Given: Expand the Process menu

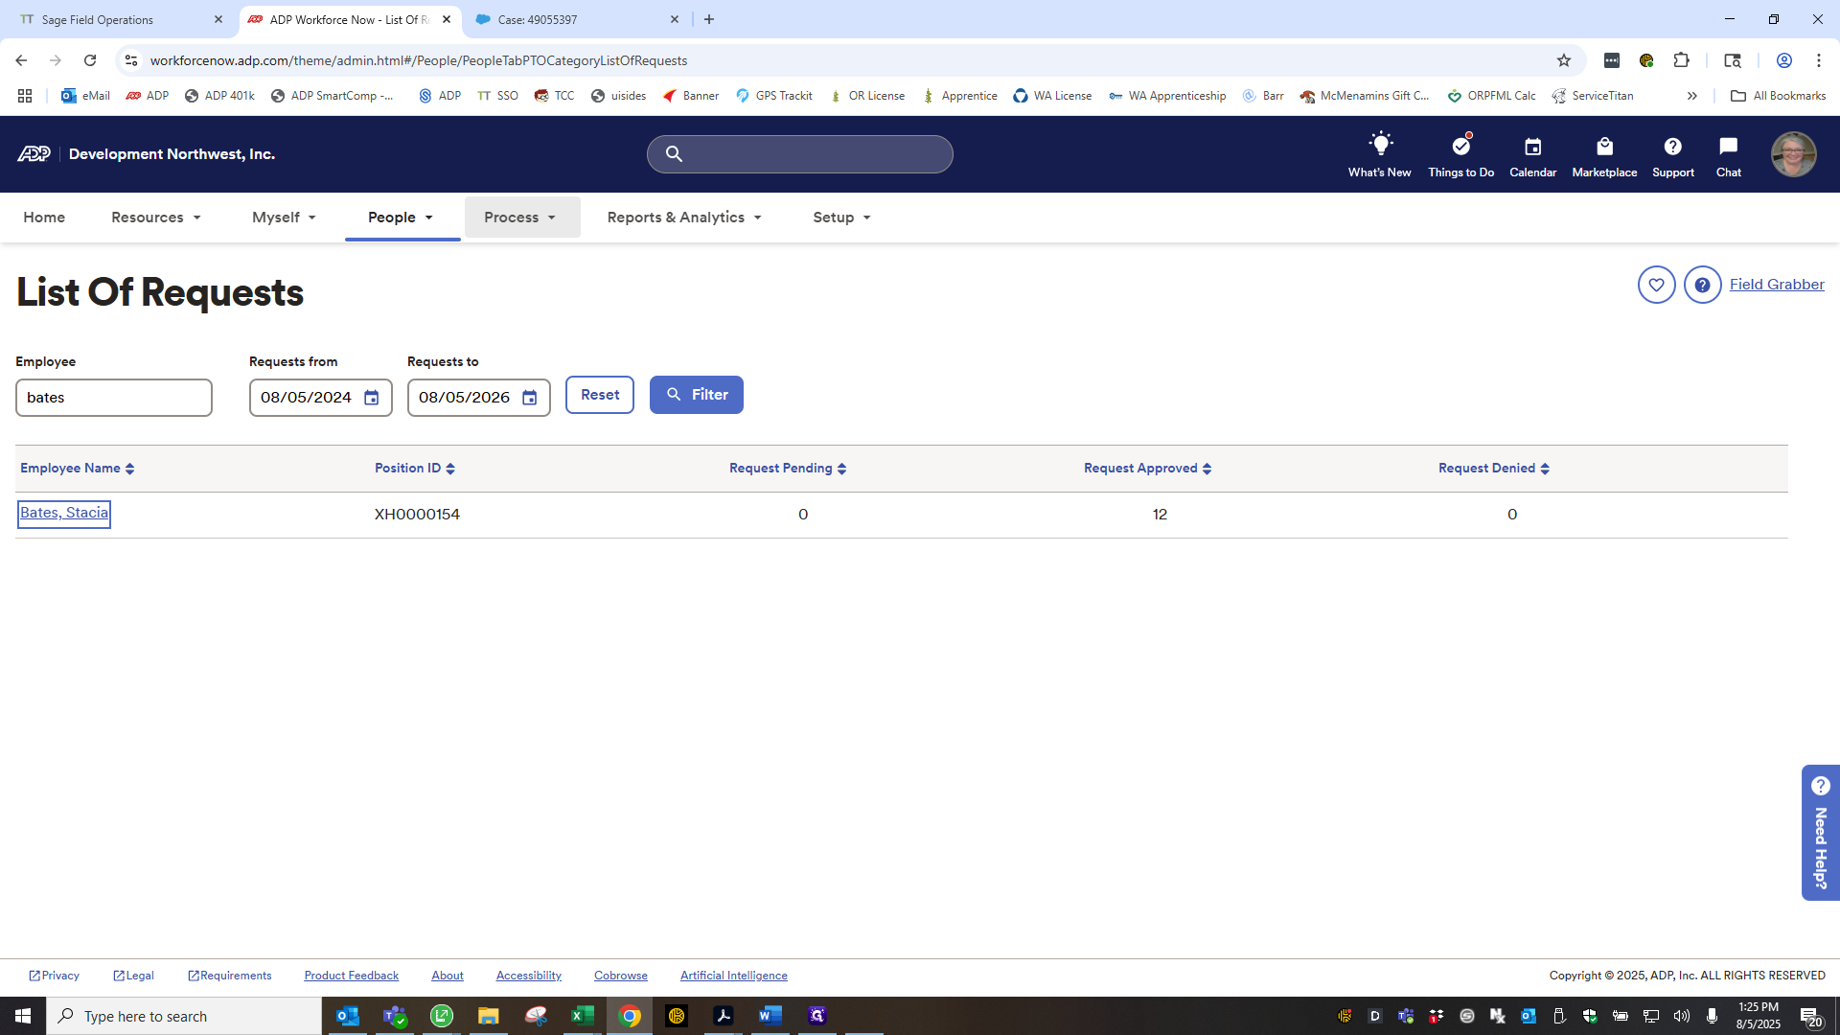Looking at the screenshot, I should tap(520, 218).
